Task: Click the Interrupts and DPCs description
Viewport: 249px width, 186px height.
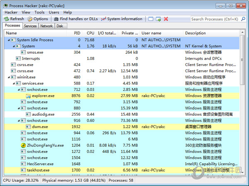Action: [203, 59]
